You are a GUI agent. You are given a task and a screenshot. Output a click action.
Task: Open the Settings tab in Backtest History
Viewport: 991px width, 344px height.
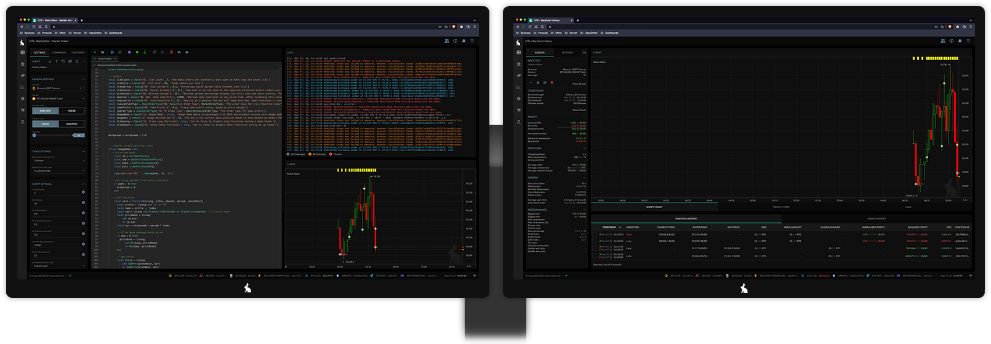568,52
